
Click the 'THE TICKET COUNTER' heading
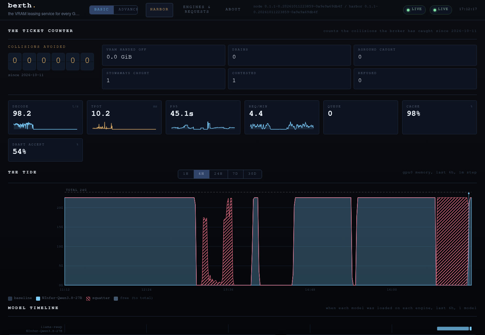(x=40, y=31)
